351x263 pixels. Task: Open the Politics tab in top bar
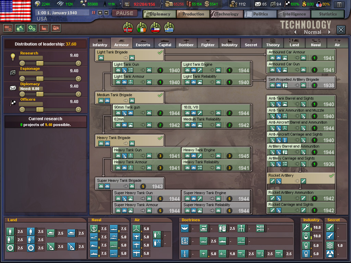click(260, 14)
